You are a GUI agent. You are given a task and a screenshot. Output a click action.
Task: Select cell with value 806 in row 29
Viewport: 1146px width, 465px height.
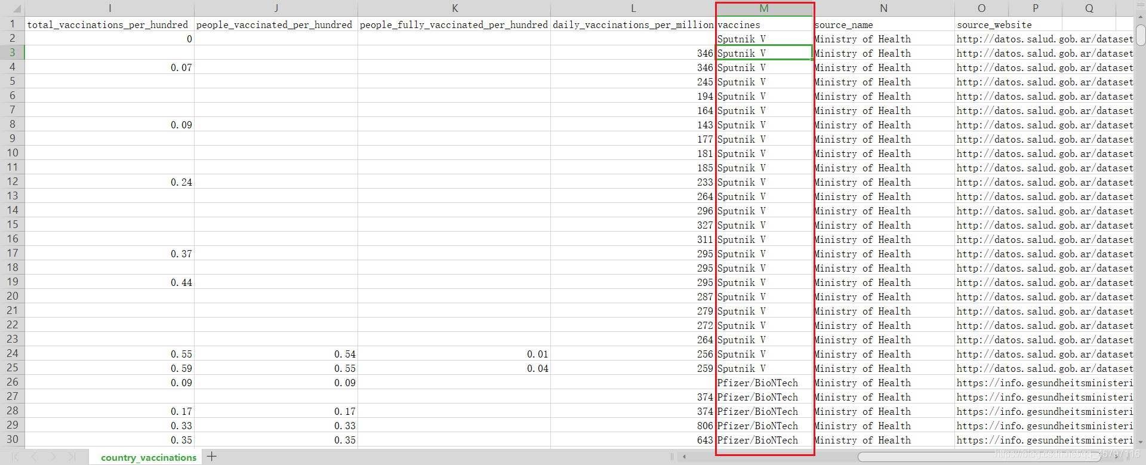[x=633, y=425]
